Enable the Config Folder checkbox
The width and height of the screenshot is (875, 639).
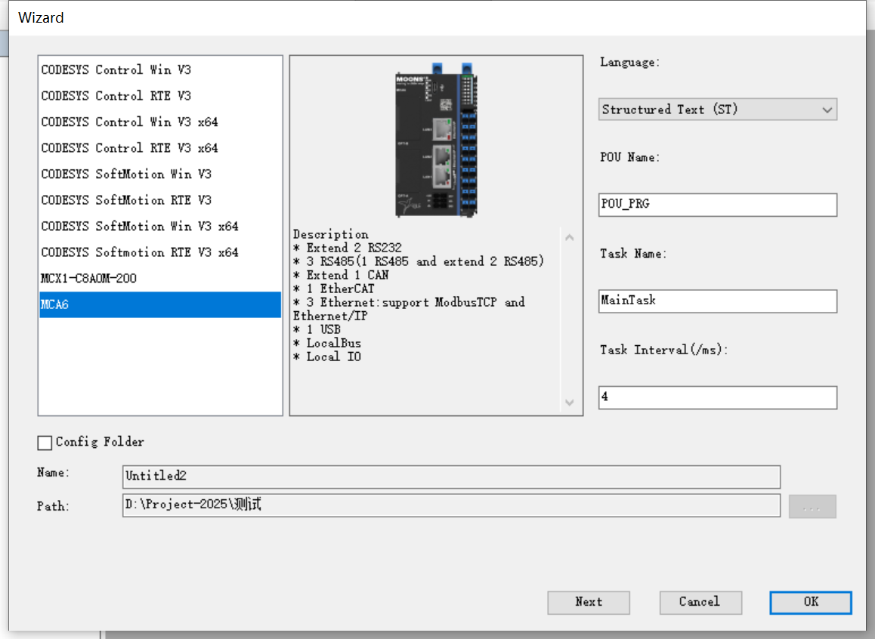point(45,443)
